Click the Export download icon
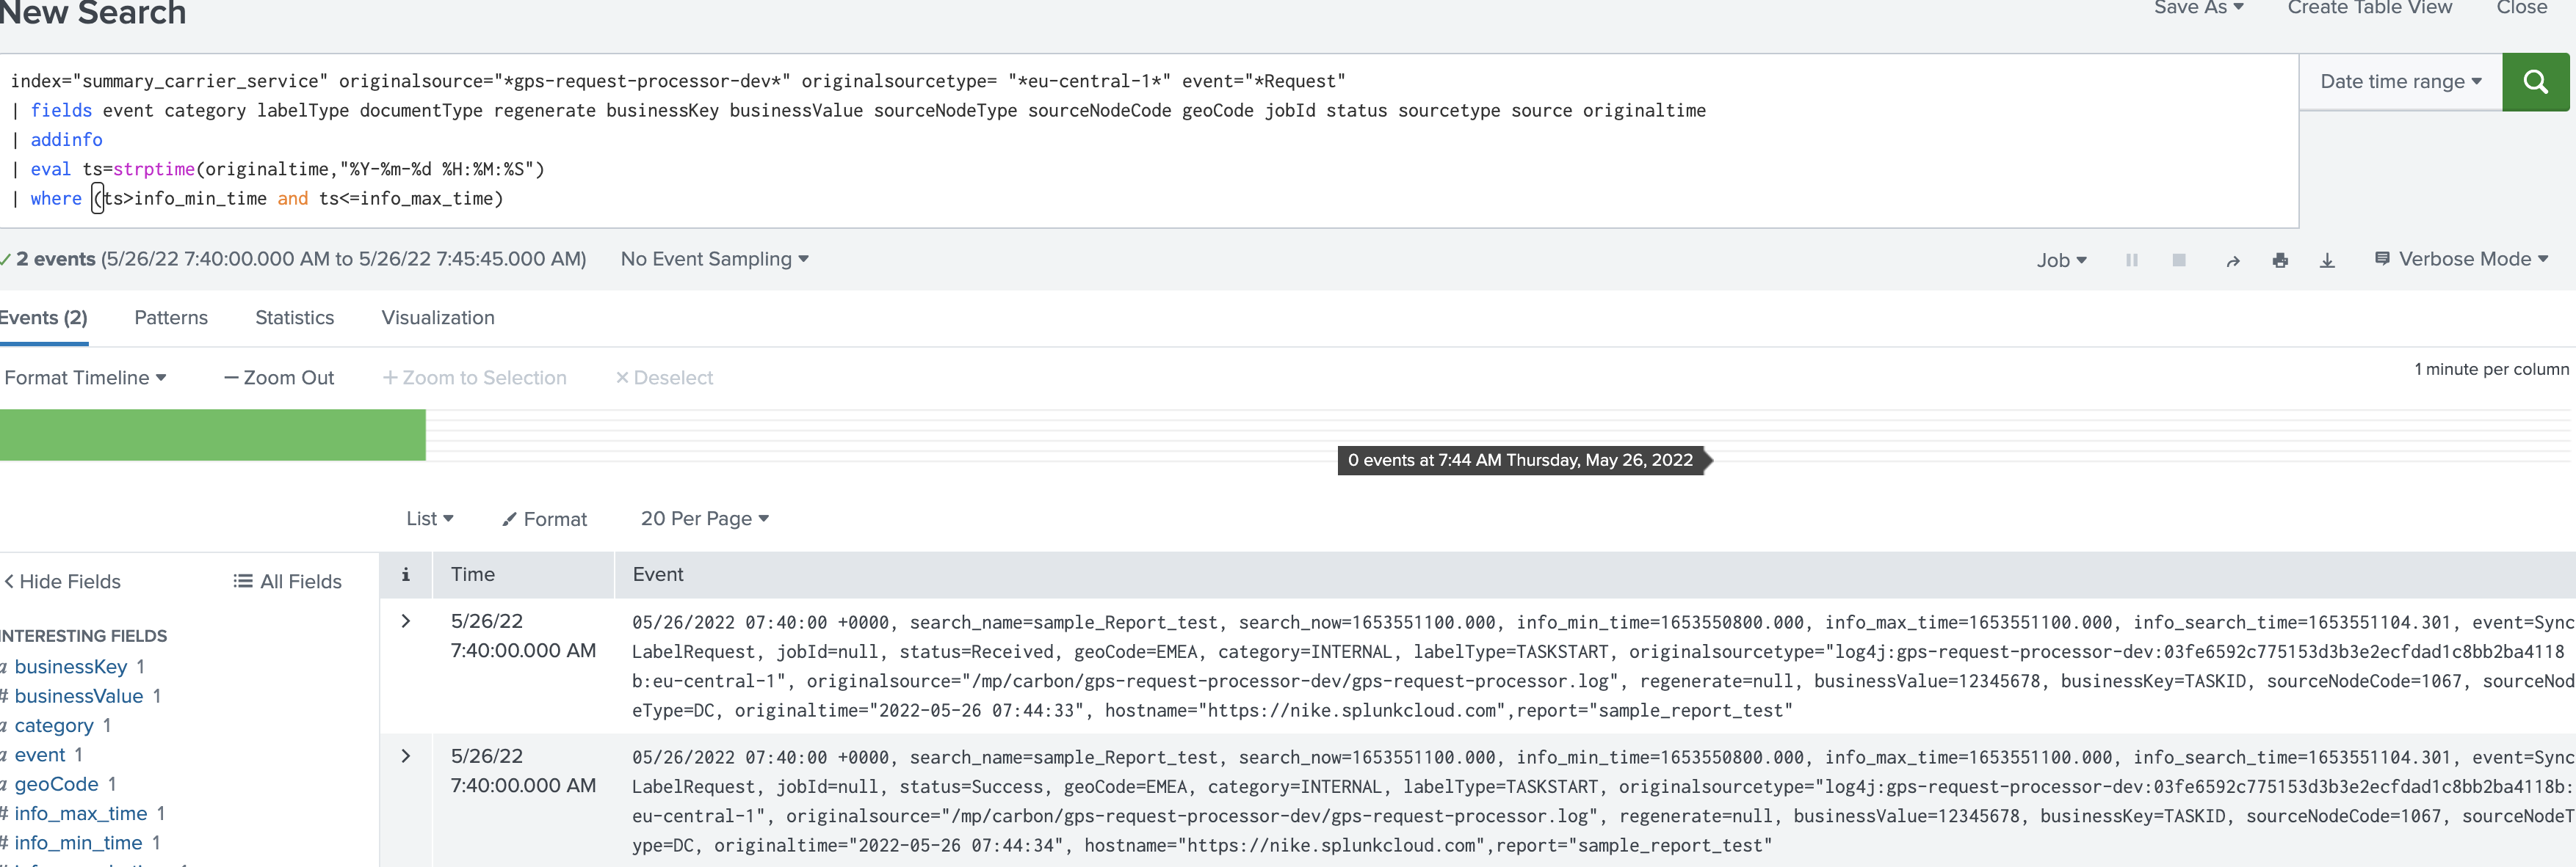2576x867 pixels. coord(2327,260)
